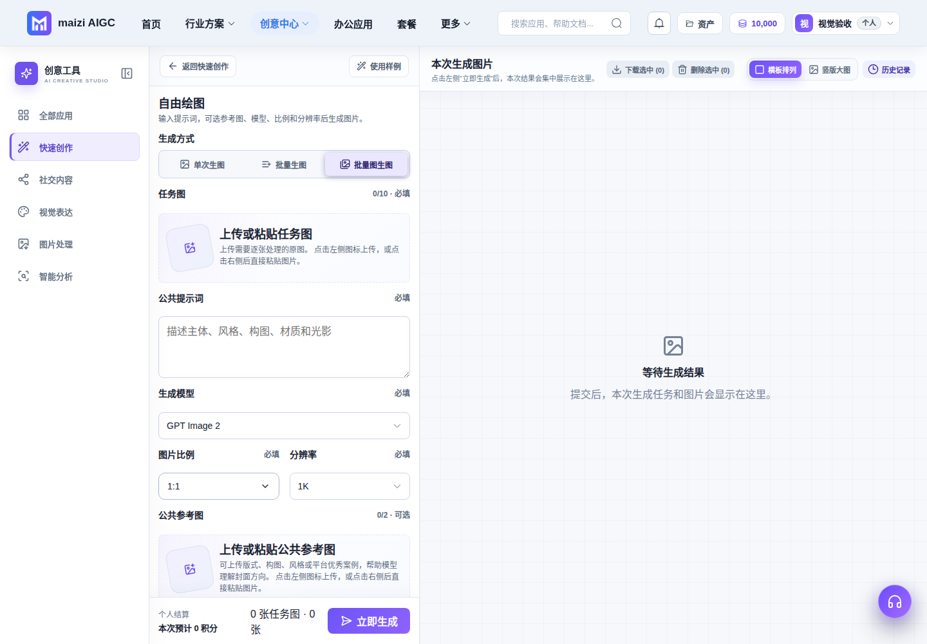This screenshot has height=644, width=927.
Task: Click 本次预计 0 积分 text
Action: [x=188, y=629]
